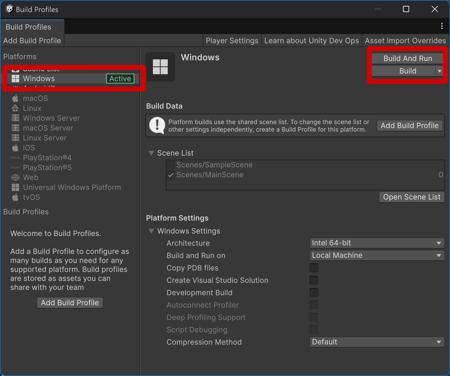Click Add Build Profile in the toolbar

point(32,41)
